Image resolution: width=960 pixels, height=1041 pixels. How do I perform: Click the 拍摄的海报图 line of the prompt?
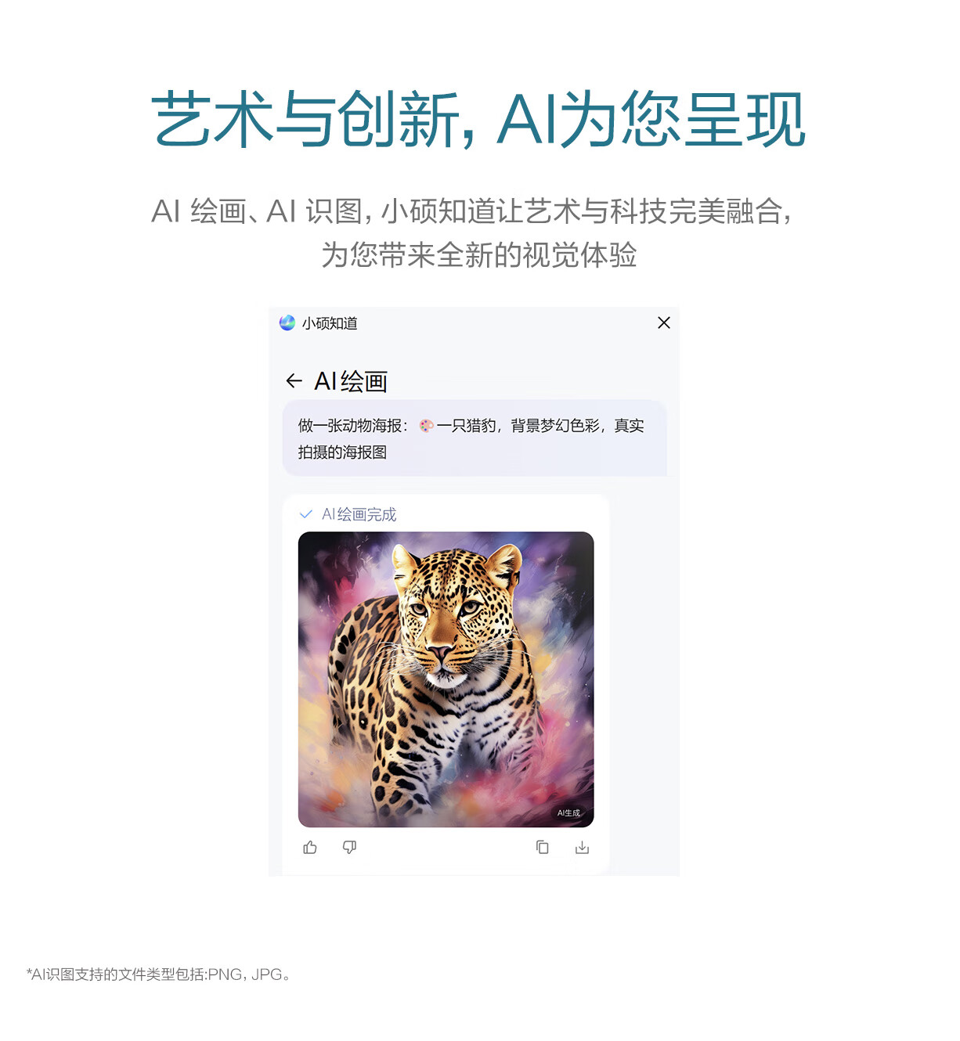pyautogui.click(x=342, y=452)
